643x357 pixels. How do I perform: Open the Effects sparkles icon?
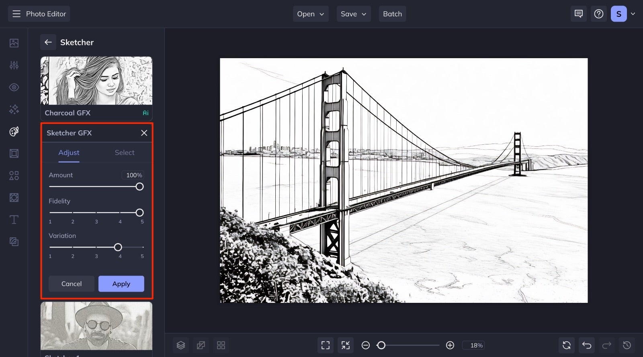pos(14,109)
